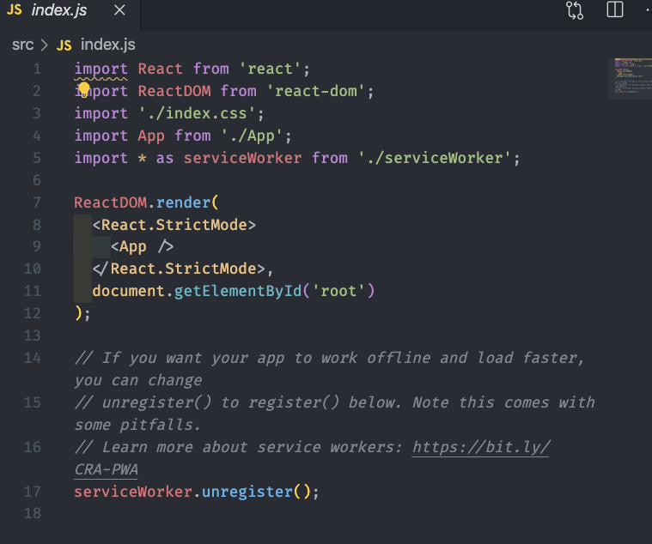
Task: Click the breadcrumb chevron separator after src
Action: [44, 45]
